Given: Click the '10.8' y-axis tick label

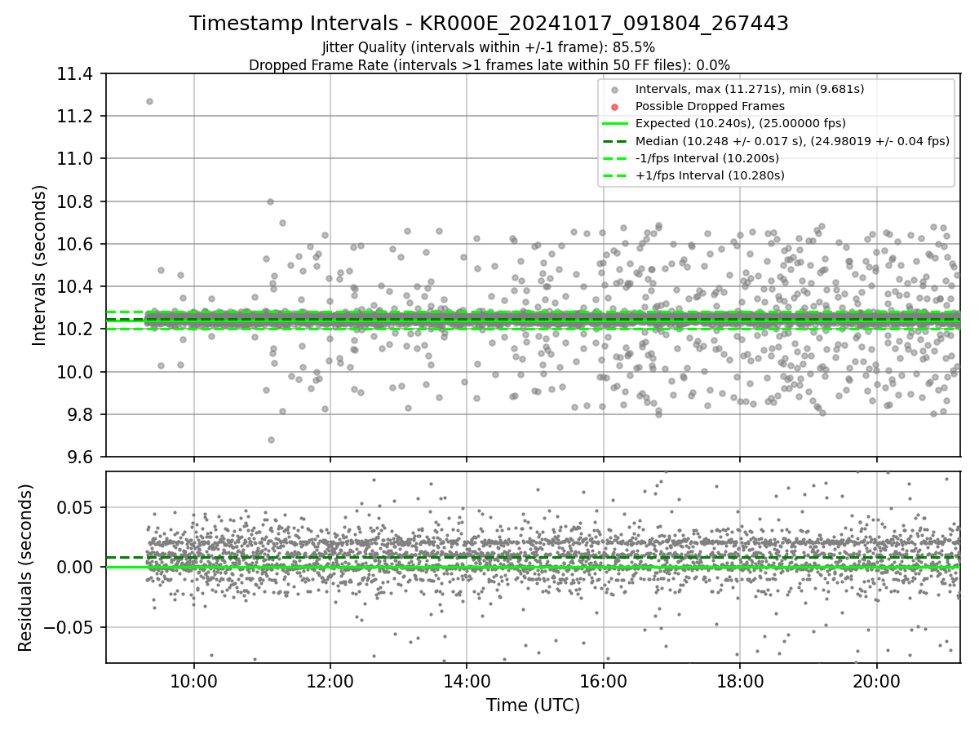Looking at the screenshot, I should coord(76,201).
